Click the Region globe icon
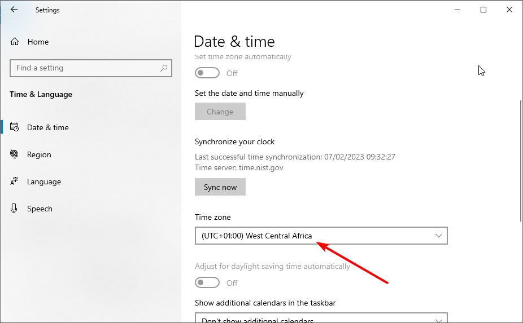This screenshot has height=323, width=523. [15, 154]
